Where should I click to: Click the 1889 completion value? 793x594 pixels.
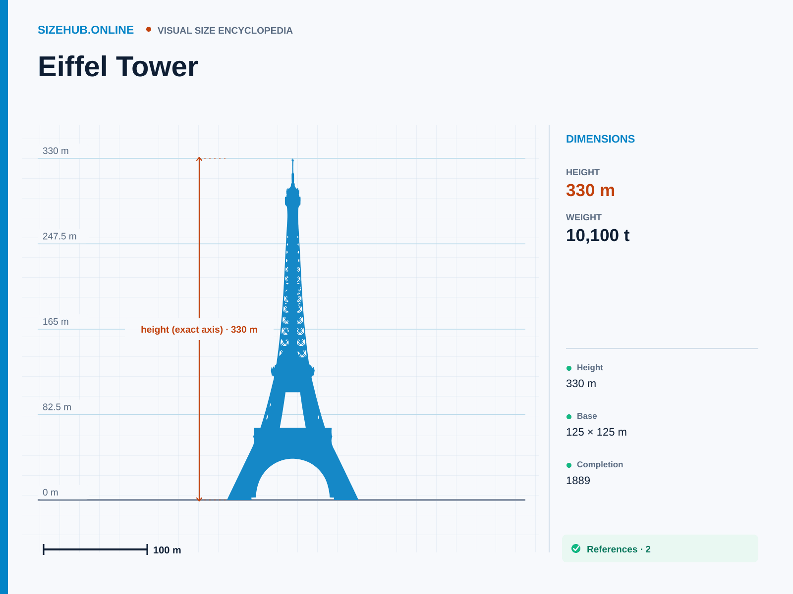point(578,481)
